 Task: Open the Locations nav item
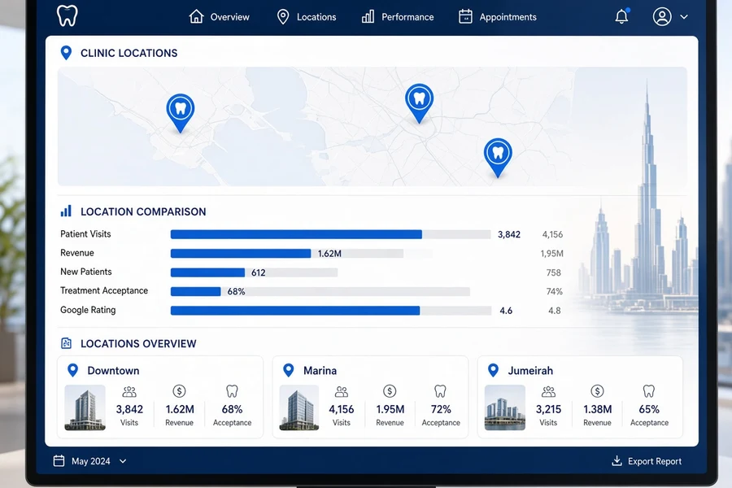click(307, 17)
